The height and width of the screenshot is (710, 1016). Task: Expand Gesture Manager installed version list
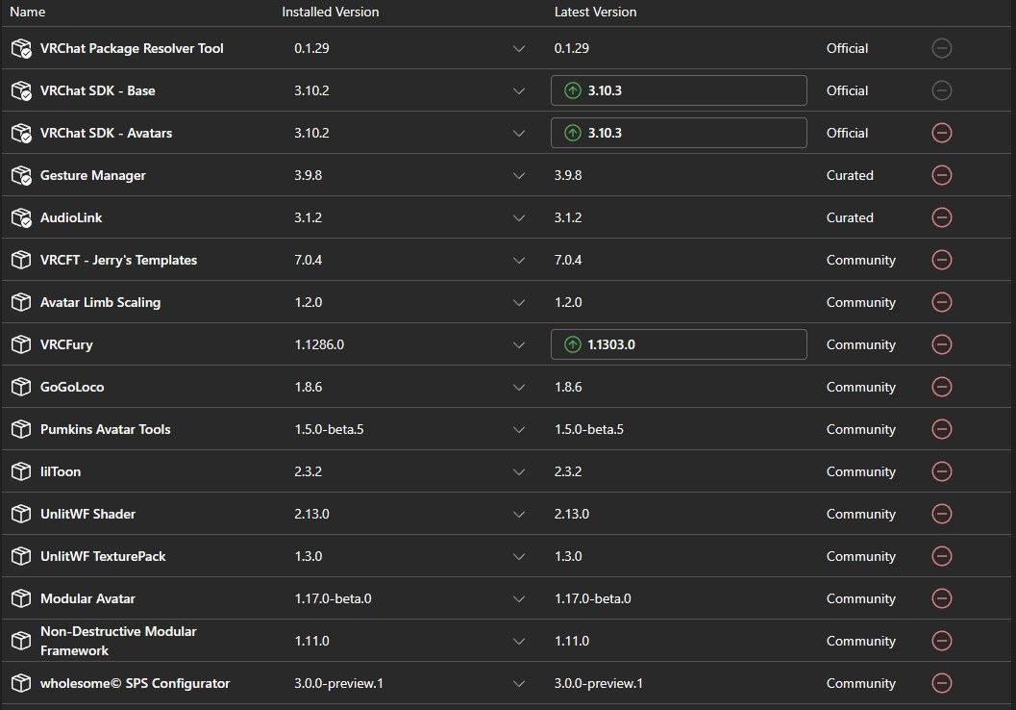[519, 176]
